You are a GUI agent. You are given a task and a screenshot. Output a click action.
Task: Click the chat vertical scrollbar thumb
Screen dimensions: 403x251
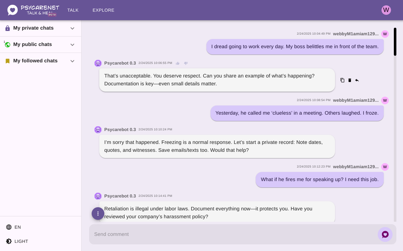click(x=395, y=42)
